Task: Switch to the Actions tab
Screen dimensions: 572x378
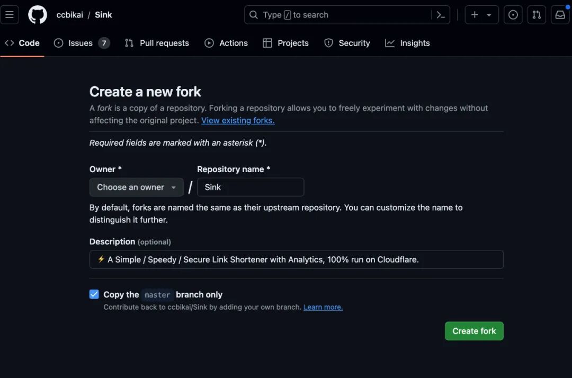Action: pos(226,43)
